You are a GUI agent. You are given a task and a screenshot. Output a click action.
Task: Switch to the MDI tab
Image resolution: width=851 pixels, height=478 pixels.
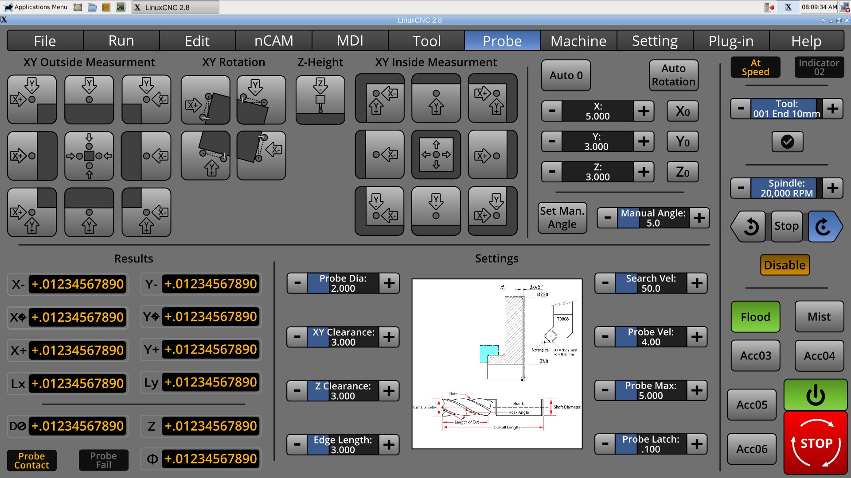pyautogui.click(x=350, y=41)
